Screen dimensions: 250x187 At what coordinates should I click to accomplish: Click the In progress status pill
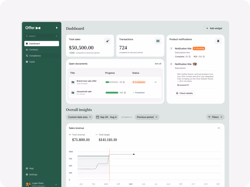(139, 82)
